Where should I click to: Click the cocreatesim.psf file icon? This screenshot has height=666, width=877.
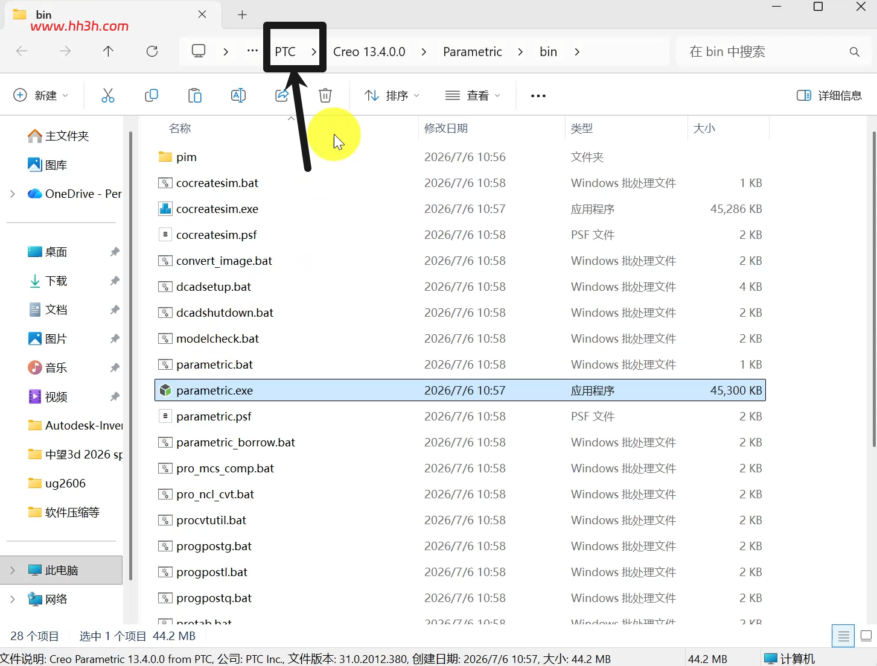tap(165, 235)
